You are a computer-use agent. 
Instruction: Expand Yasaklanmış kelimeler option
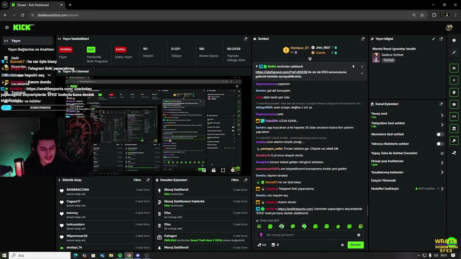(x=442, y=172)
